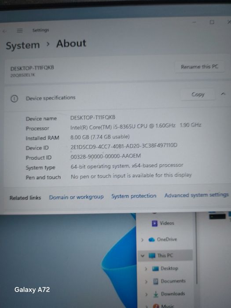This screenshot has width=231, height=308.
Task: Select the Product ID value 00328-90000-00000-AAOEM
Action: click(106, 156)
